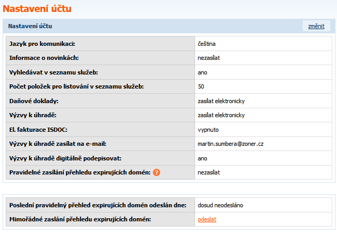Screen dimensions: 337x238
Task: Click the "změnit" link in panel header
Action: point(316,26)
